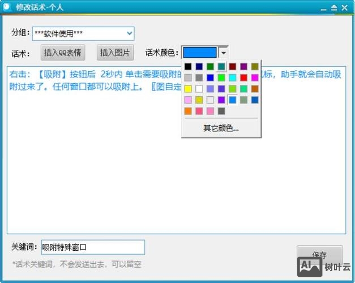The image size is (355, 283).
Task: Pick the vivid violet swatch below indigo
Action: pyautogui.click(x=221, y=100)
